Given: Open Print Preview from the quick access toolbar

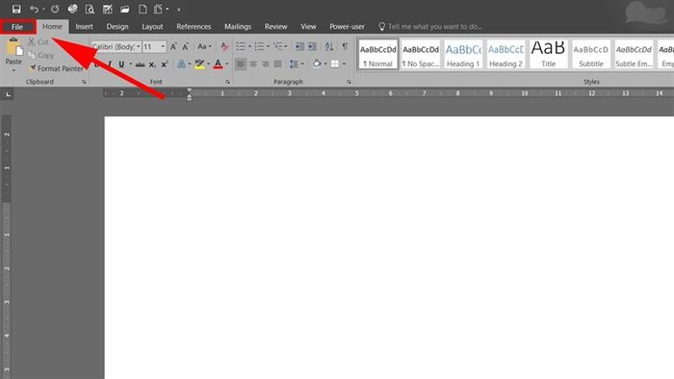Looking at the screenshot, I should pyautogui.click(x=90, y=9).
